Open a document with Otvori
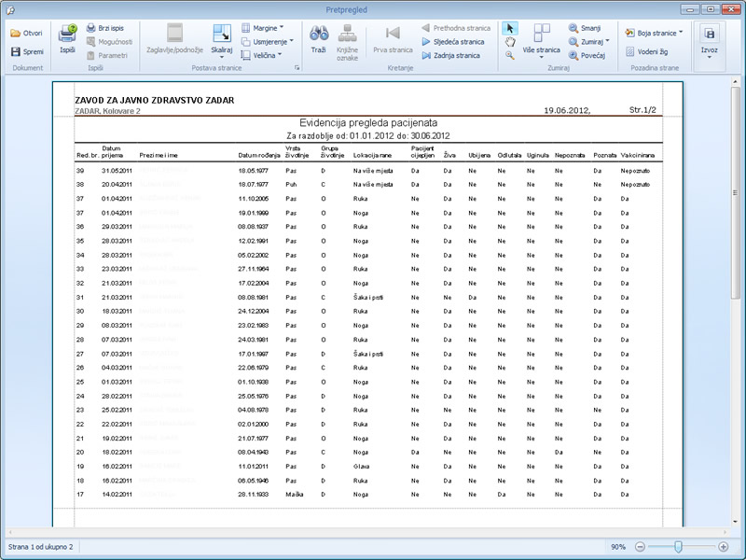 [x=27, y=33]
